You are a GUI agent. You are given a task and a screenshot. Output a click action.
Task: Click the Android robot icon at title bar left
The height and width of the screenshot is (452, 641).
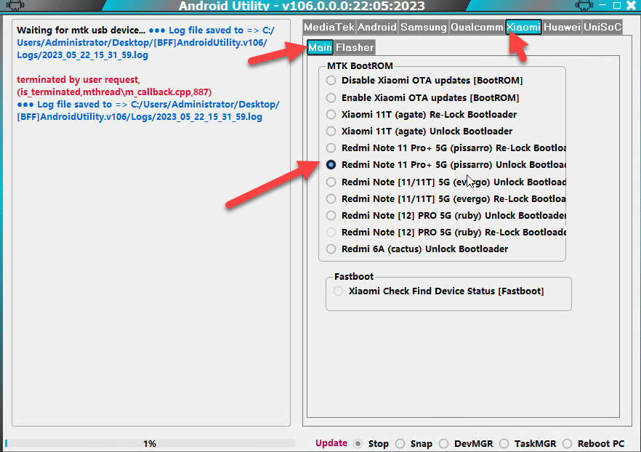(15, 5)
